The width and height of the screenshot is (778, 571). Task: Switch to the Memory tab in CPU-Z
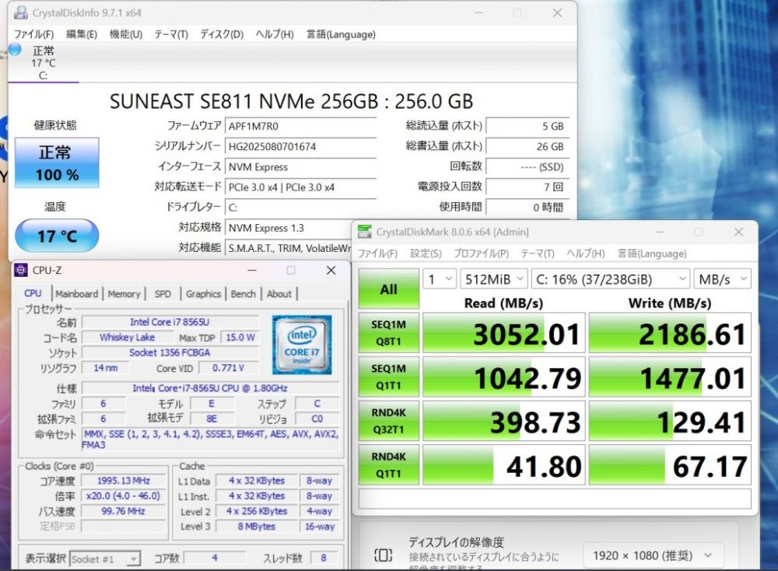click(x=124, y=294)
